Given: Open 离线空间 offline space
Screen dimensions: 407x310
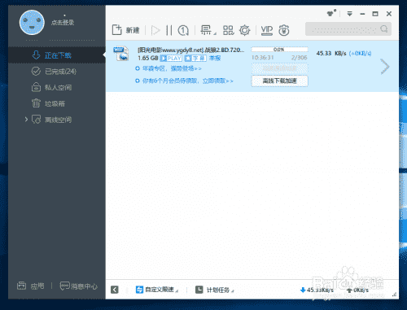Looking at the screenshot, I should click(58, 120).
